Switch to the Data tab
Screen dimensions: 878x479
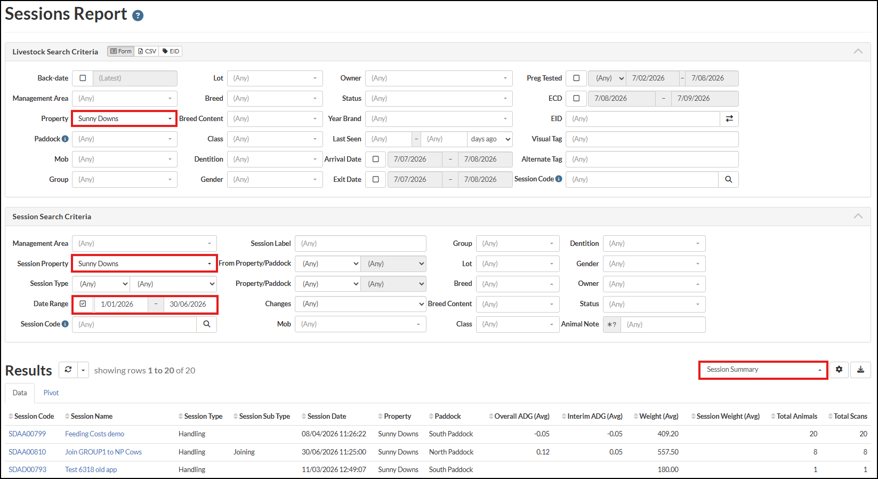(x=20, y=393)
